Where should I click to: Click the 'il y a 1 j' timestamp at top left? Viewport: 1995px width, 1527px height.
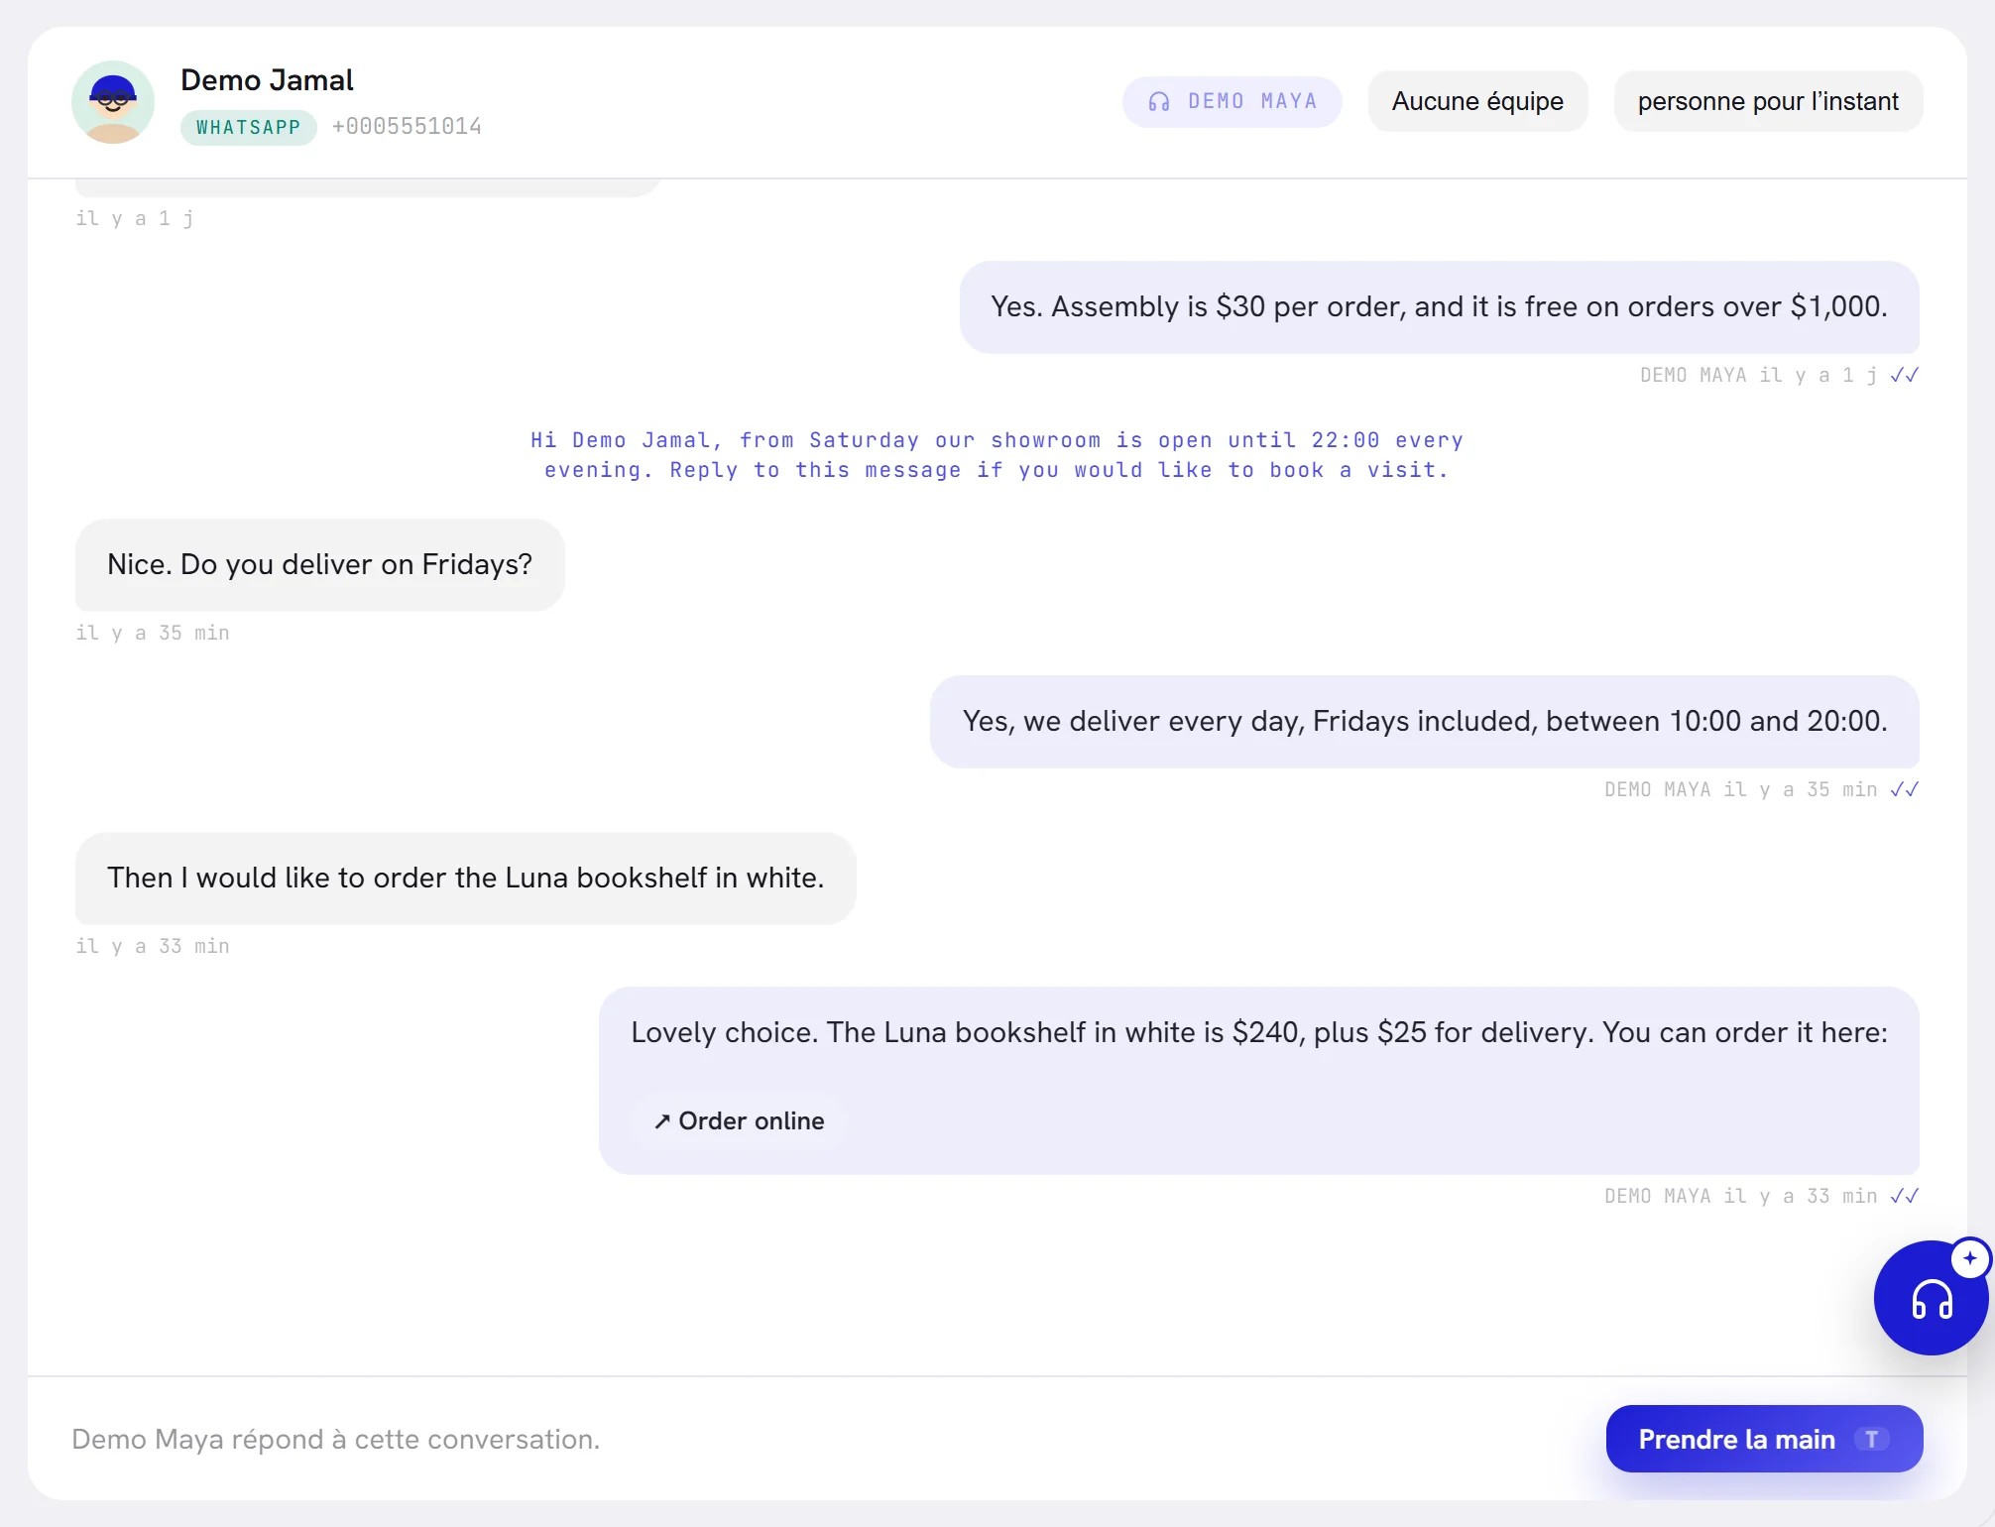coord(135,218)
